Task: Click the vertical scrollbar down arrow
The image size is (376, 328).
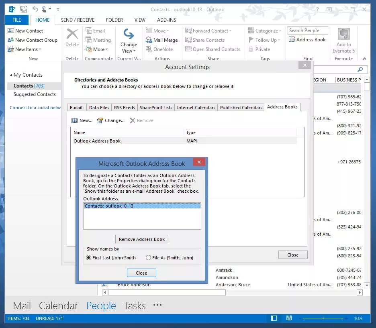Action: 367,285
